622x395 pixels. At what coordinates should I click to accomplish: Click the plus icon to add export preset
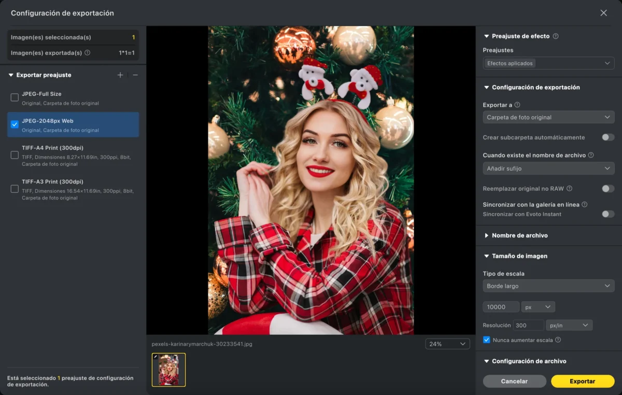click(x=120, y=75)
